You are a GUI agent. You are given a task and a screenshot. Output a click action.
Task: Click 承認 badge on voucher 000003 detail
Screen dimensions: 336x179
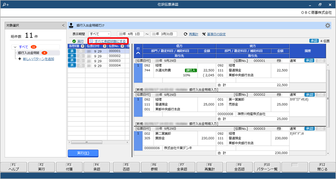(309, 129)
